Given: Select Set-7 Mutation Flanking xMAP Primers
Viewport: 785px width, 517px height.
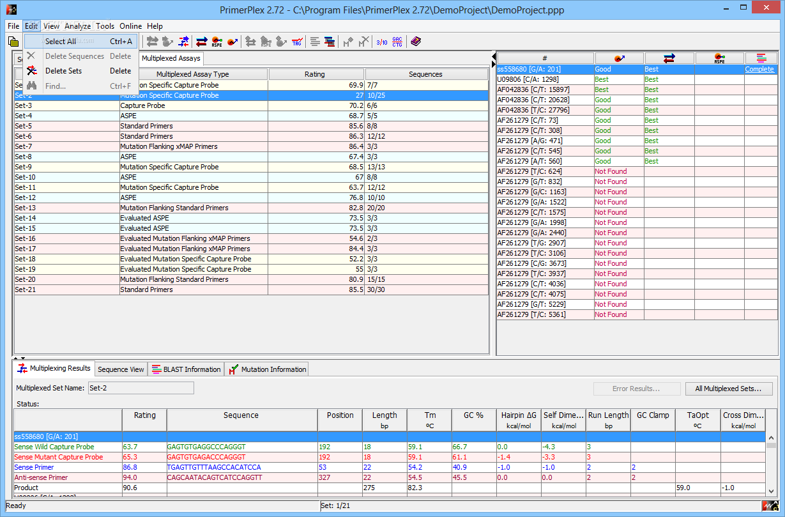Looking at the screenshot, I should point(250,146).
